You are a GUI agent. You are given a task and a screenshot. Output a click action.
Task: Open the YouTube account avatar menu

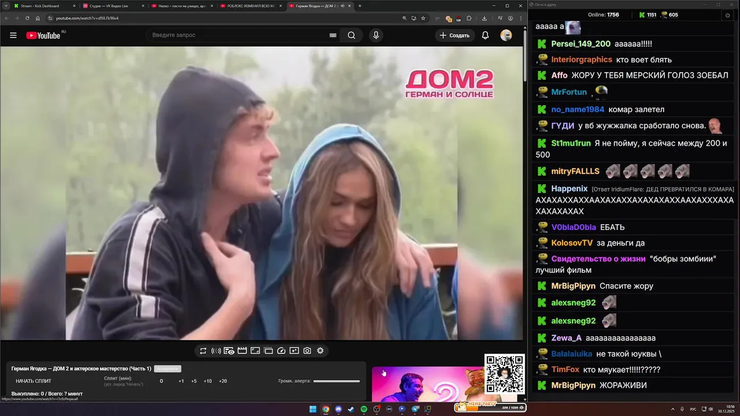click(x=506, y=35)
